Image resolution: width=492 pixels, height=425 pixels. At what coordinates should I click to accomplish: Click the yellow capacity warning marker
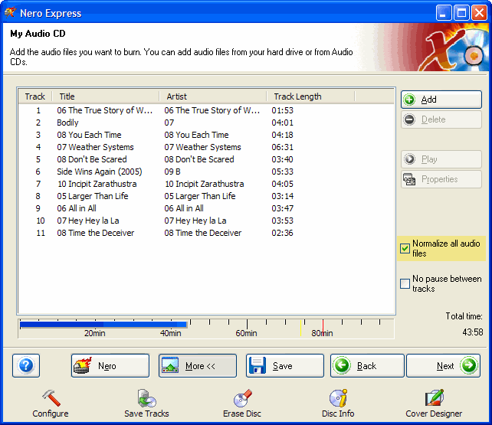300,328
